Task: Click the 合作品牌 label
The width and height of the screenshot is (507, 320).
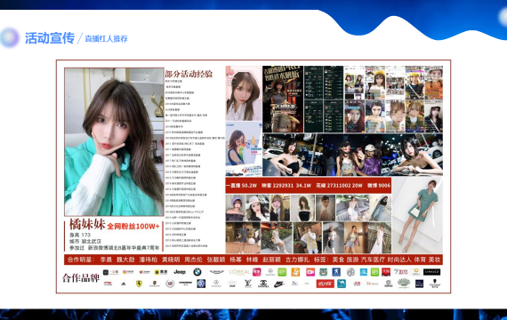Action: tap(81, 277)
